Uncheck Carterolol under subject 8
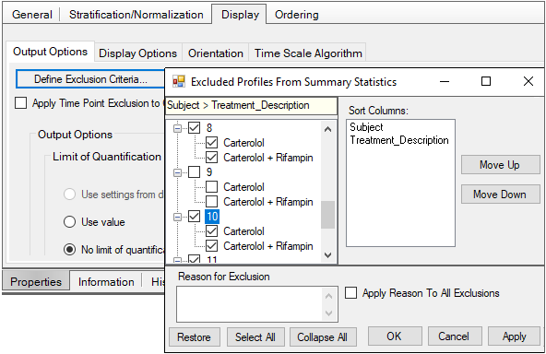The width and height of the screenshot is (546, 354). click(x=212, y=142)
